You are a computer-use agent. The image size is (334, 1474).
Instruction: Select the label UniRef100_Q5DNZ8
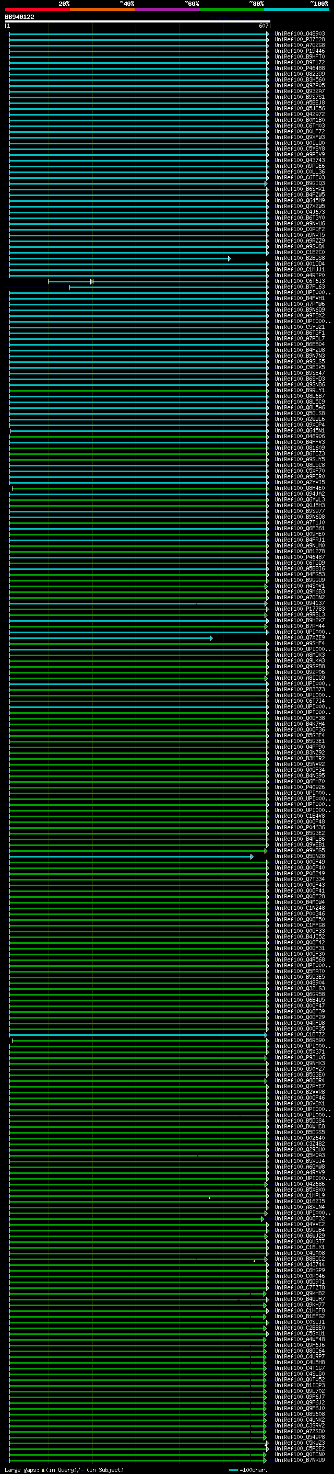point(299,856)
